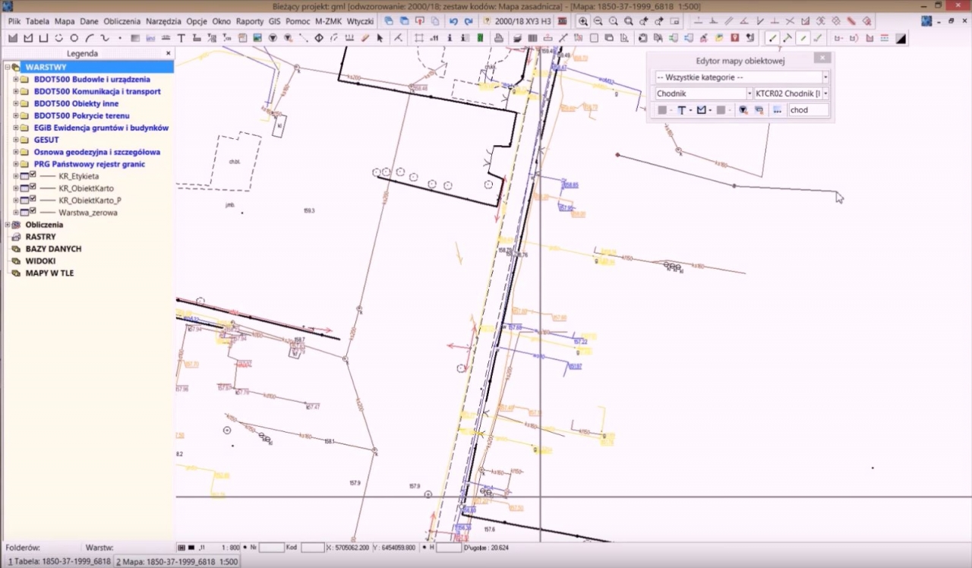Click the undo arrow icon
Screen dimensions: 972x568
coord(453,21)
